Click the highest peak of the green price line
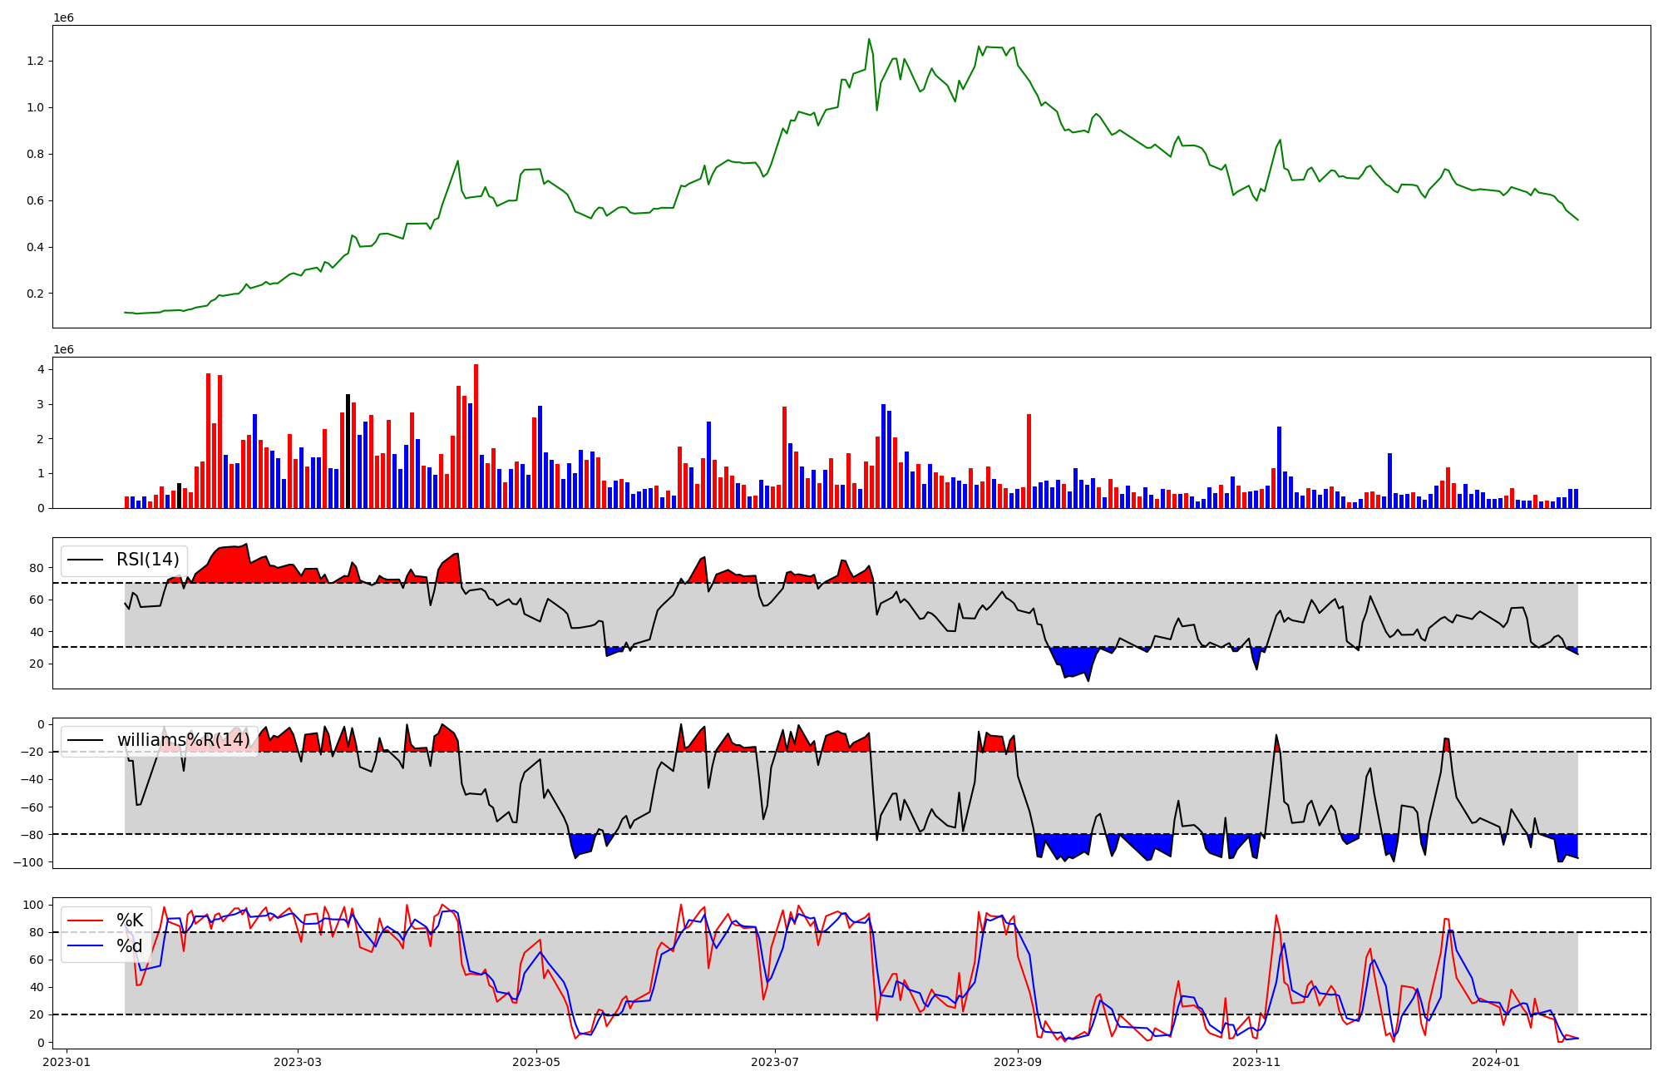 [869, 40]
